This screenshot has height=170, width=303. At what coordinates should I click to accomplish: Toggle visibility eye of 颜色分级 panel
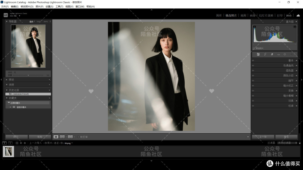253,76
